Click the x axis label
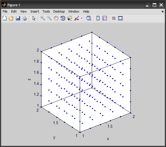Screen dimensions: 166x147 click(x=108, y=139)
